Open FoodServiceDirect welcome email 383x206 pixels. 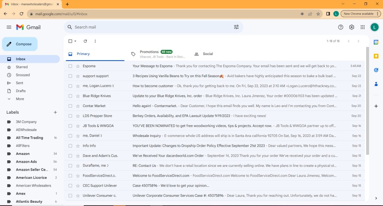pyautogui.click(x=214, y=176)
